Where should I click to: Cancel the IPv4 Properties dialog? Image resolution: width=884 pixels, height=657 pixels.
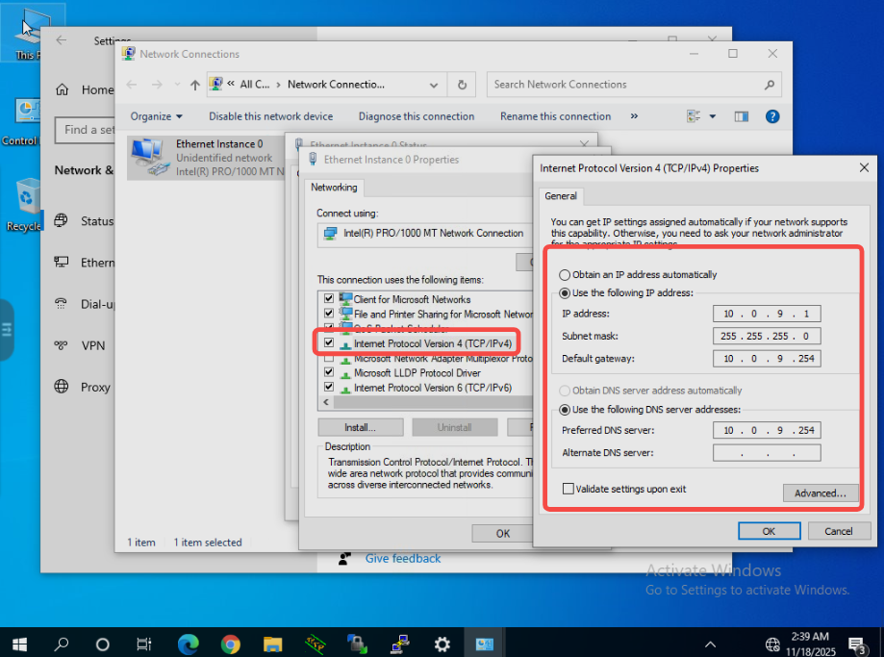pos(839,531)
